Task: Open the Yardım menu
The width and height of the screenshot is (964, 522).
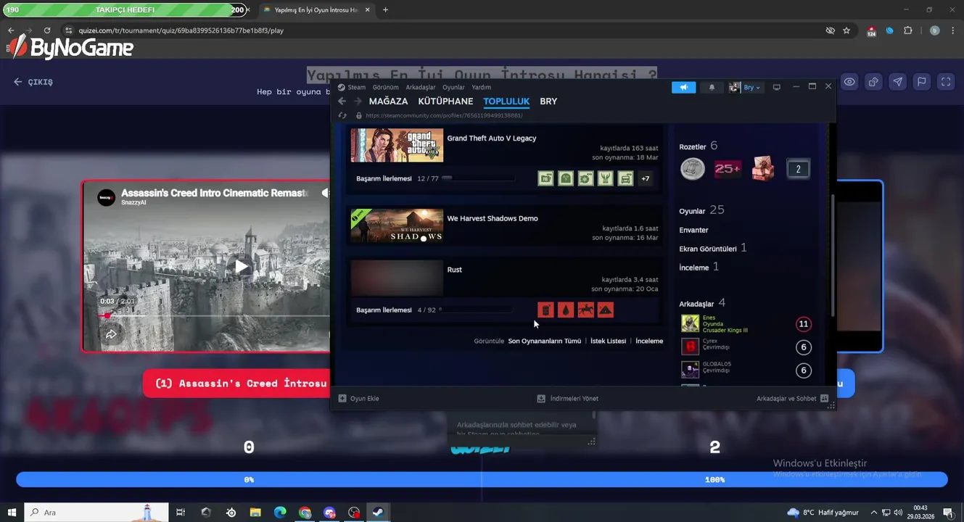Action: pyautogui.click(x=481, y=87)
